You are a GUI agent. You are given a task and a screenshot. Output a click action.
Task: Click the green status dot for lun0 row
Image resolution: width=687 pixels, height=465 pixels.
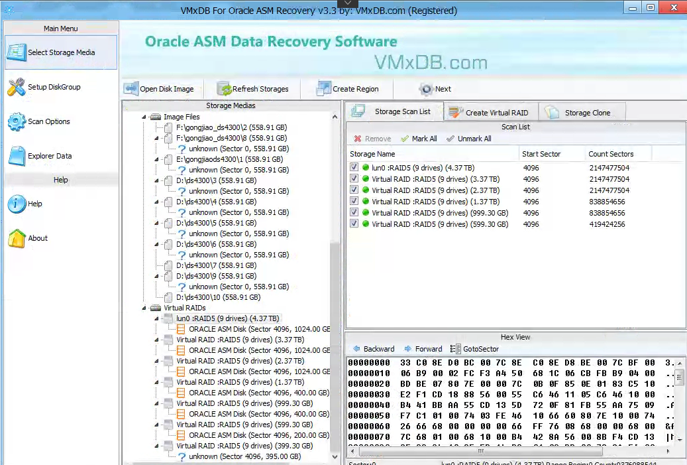coord(366,167)
